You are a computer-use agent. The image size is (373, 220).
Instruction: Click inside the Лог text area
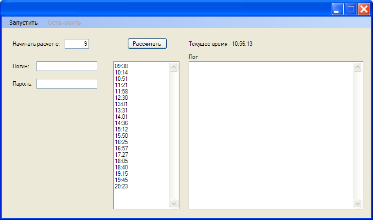pyautogui.click(x=271, y=135)
